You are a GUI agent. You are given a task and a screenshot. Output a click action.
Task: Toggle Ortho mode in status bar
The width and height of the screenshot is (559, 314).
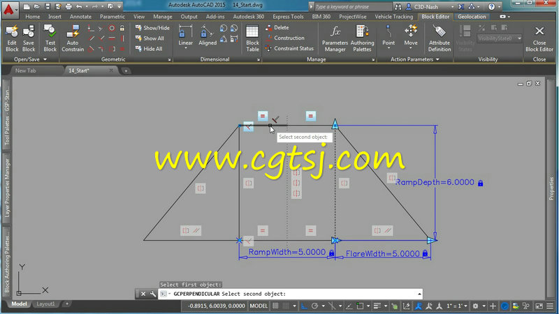click(304, 306)
